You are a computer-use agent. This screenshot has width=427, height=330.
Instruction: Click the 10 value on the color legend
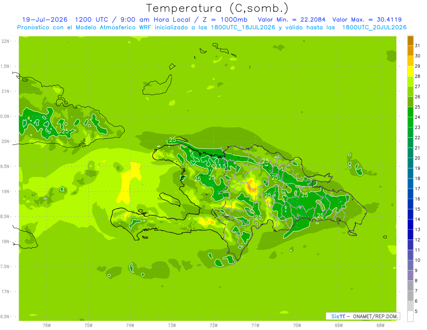pyautogui.click(x=418, y=260)
